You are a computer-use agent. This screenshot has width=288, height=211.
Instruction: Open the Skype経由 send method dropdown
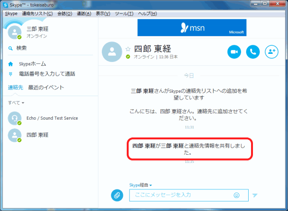tap(141, 185)
